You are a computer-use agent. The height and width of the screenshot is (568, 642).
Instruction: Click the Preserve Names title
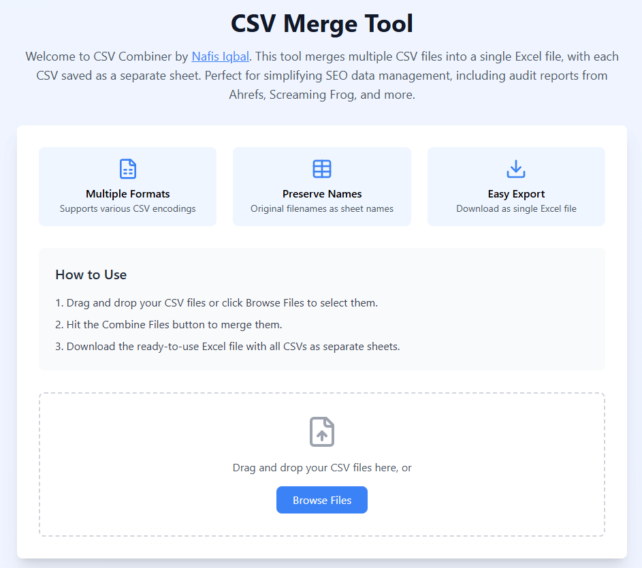(x=322, y=193)
